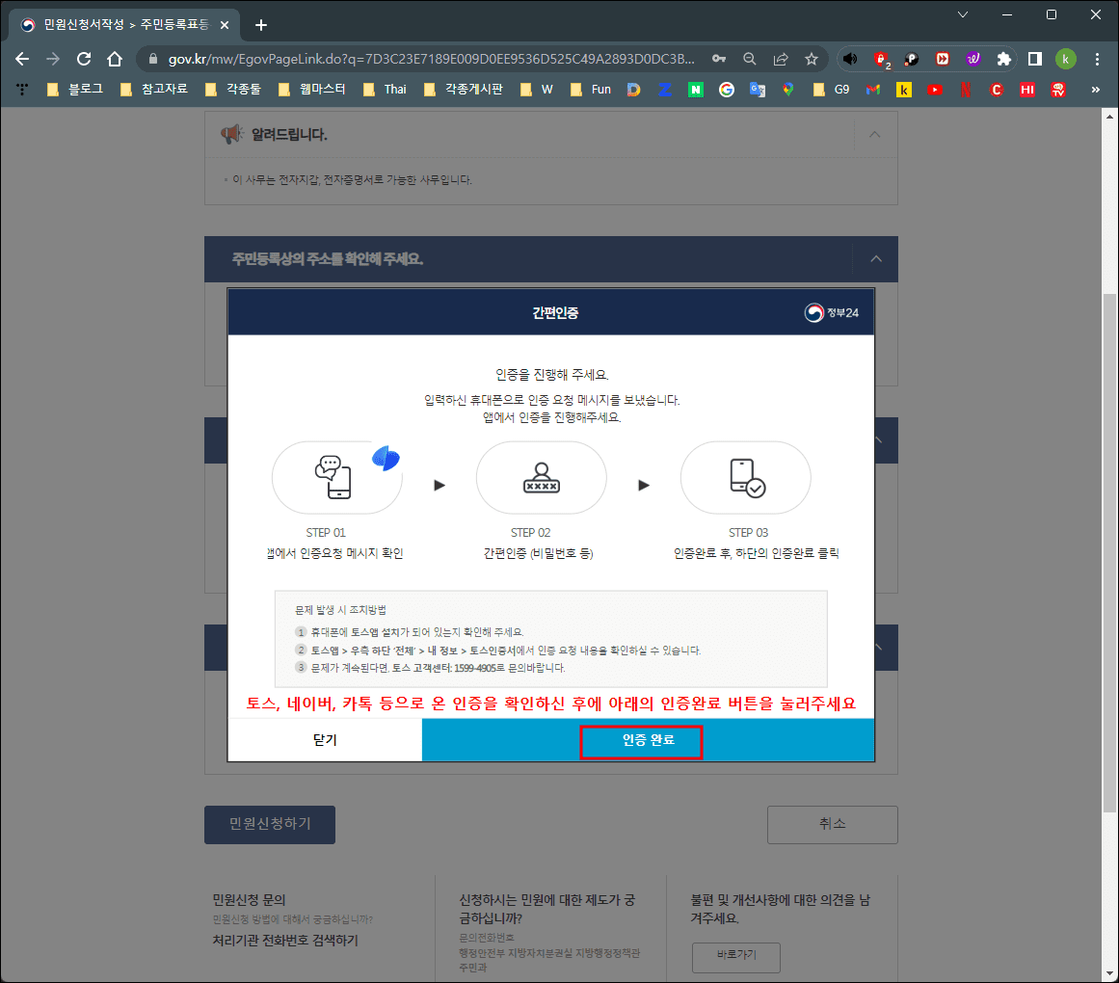1119x983 pixels.
Task: Open the Chrome three-dot menu
Action: (1098, 59)
